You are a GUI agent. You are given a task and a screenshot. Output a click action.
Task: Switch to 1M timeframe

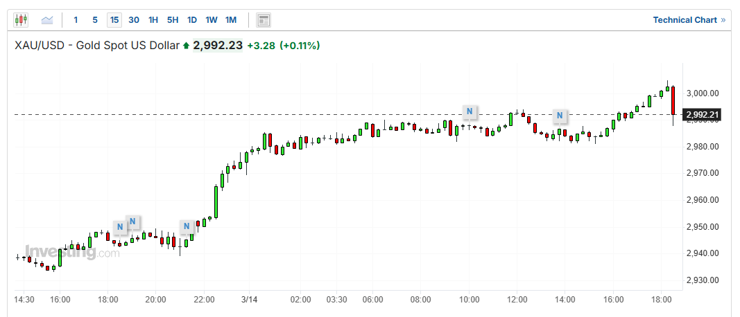(231, 20)
